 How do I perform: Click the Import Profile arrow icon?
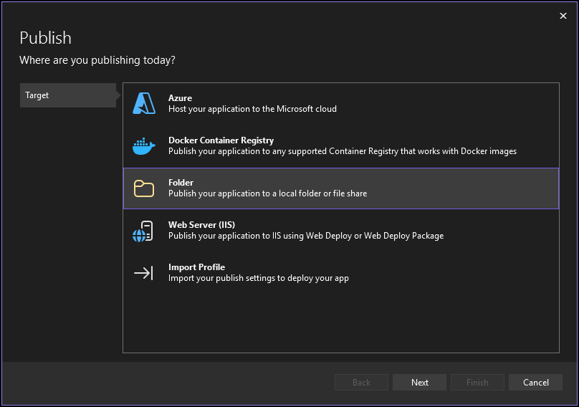[144, 273]
